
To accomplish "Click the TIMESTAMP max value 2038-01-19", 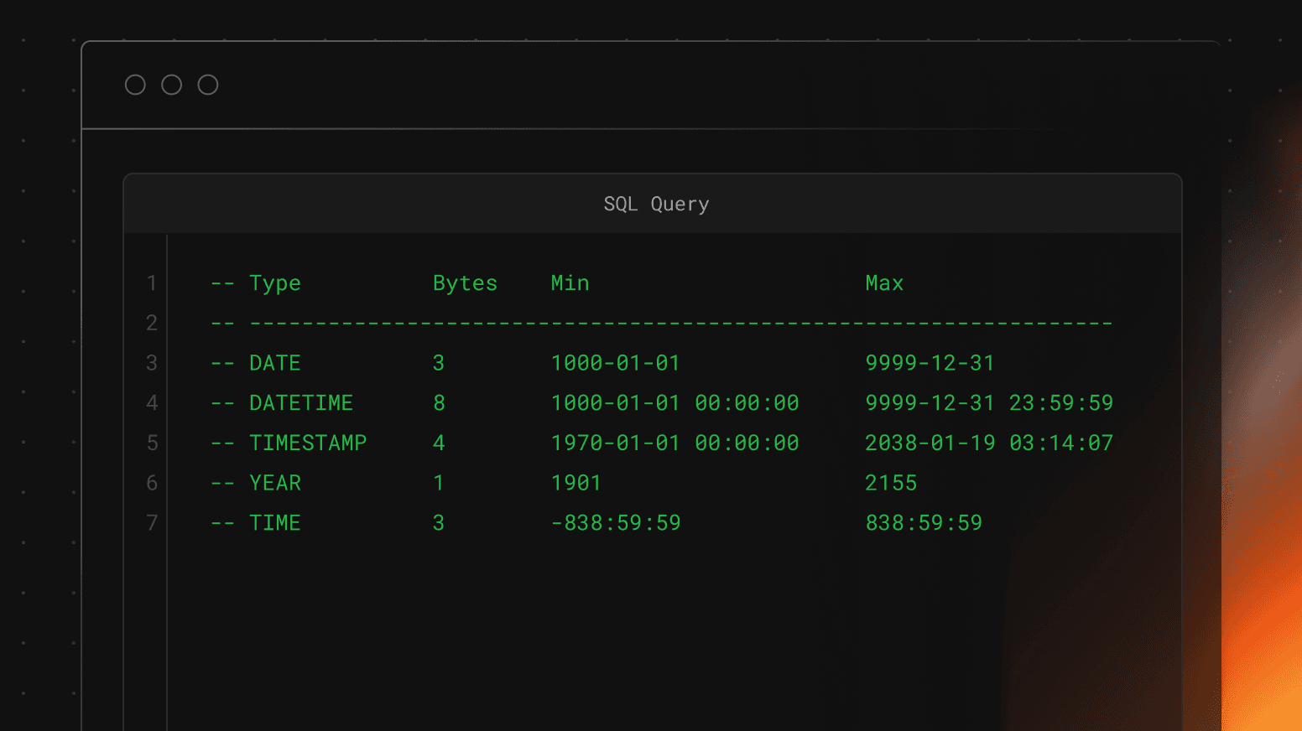I will coord(930,443).
